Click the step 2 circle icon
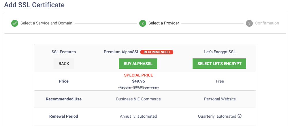 pos(142,23)
